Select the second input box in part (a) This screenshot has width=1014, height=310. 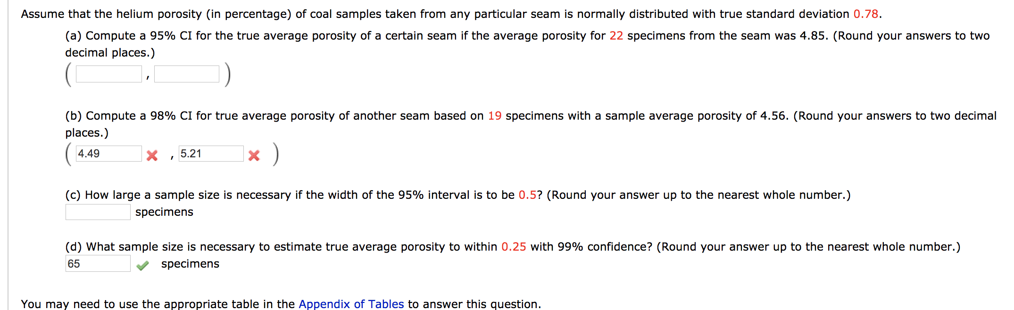tap(186, 73)
